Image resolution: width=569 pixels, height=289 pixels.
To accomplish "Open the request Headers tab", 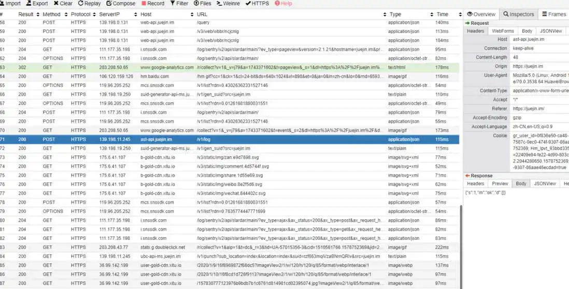I will pyautogui.click(x=475, y=31).
